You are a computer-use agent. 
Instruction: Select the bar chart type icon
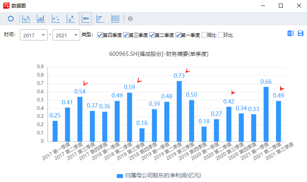(x=41, y=19)
